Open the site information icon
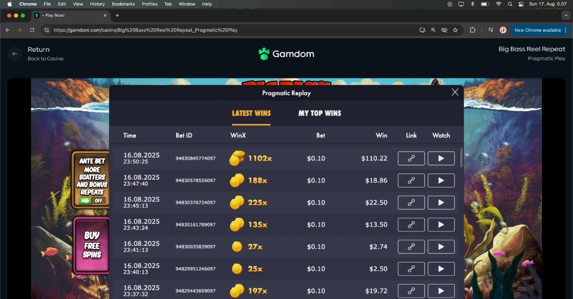The image size is (573, 299). tap(46, 30)
